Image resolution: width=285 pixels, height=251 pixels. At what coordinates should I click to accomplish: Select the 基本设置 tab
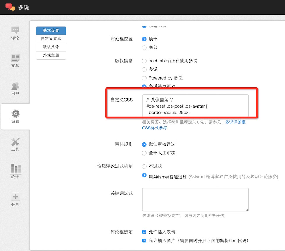click(x=51, y=30)
